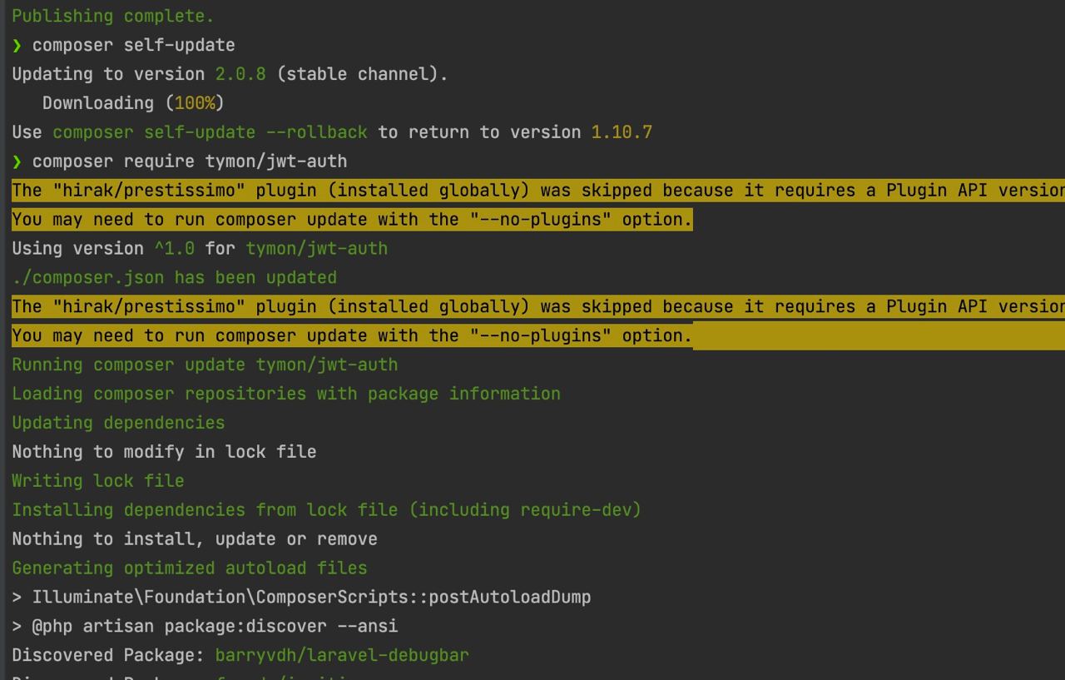Image resolution: width=1065 pixels, height=680 pixels.
Task: Click 'Loading composer repositories with package information'
Action: (x=286, y=394)
